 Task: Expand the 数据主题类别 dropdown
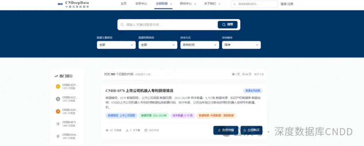pyautogui.click(x=116, y=45)
